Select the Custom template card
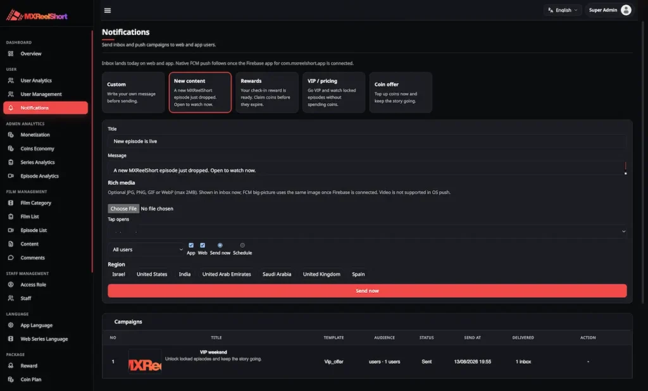The width and height of the screenshot is (648, 391). [x=133, y=92]
